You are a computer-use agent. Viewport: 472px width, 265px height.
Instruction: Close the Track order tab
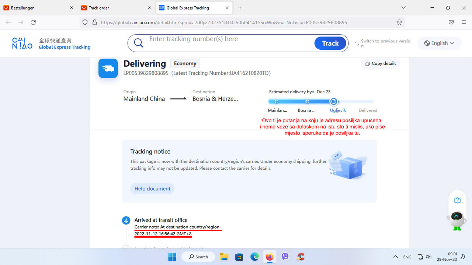point(149,8)
